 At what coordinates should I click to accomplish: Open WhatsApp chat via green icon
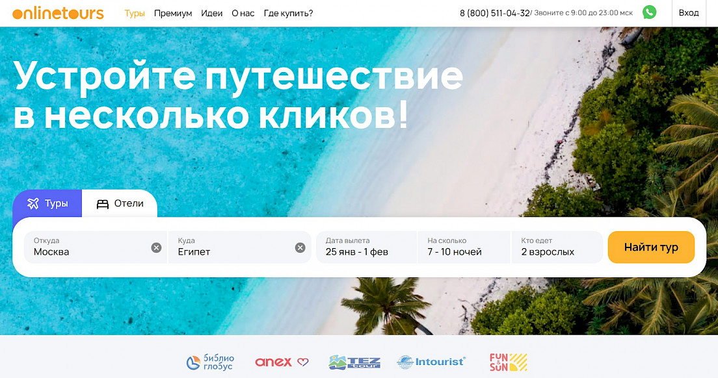649,12
